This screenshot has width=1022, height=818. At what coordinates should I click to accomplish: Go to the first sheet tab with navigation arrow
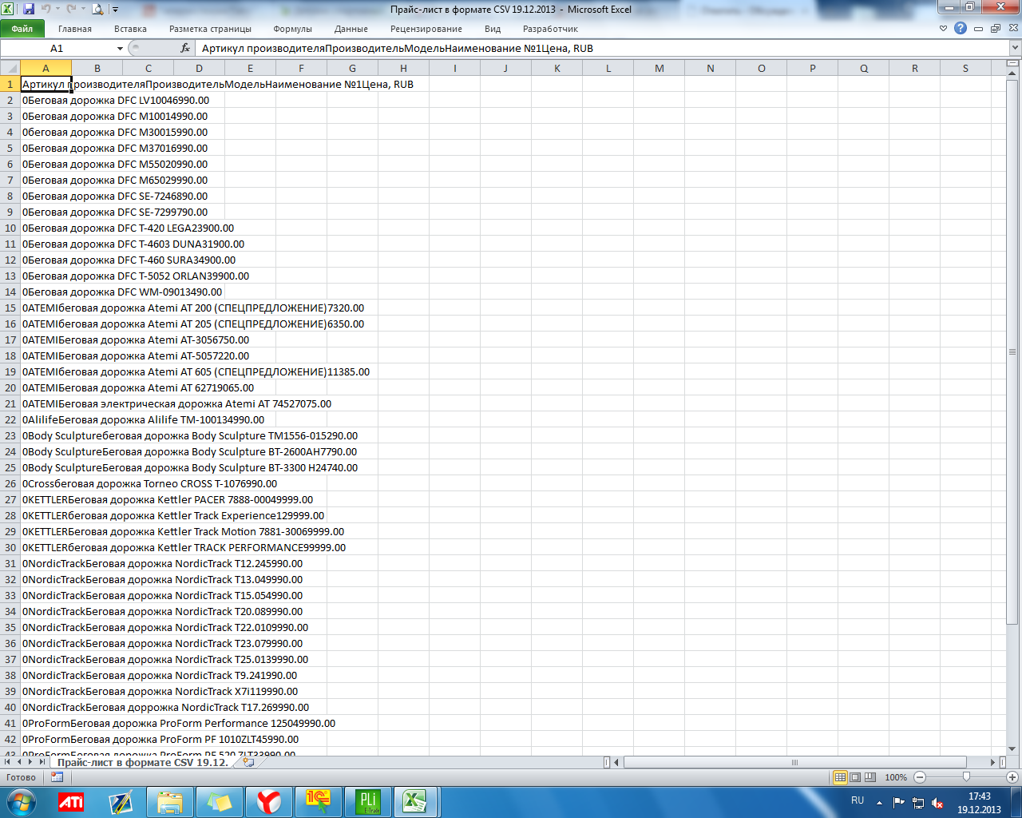8,762
